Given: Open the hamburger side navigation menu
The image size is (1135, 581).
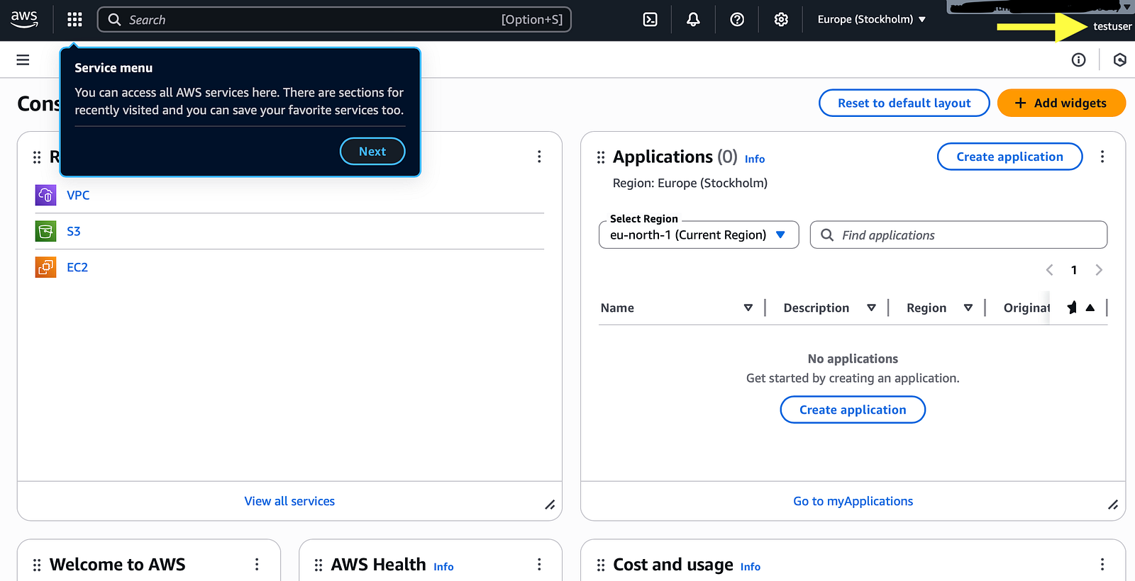Looking at the screenshot, I should (x=23, y=60).
